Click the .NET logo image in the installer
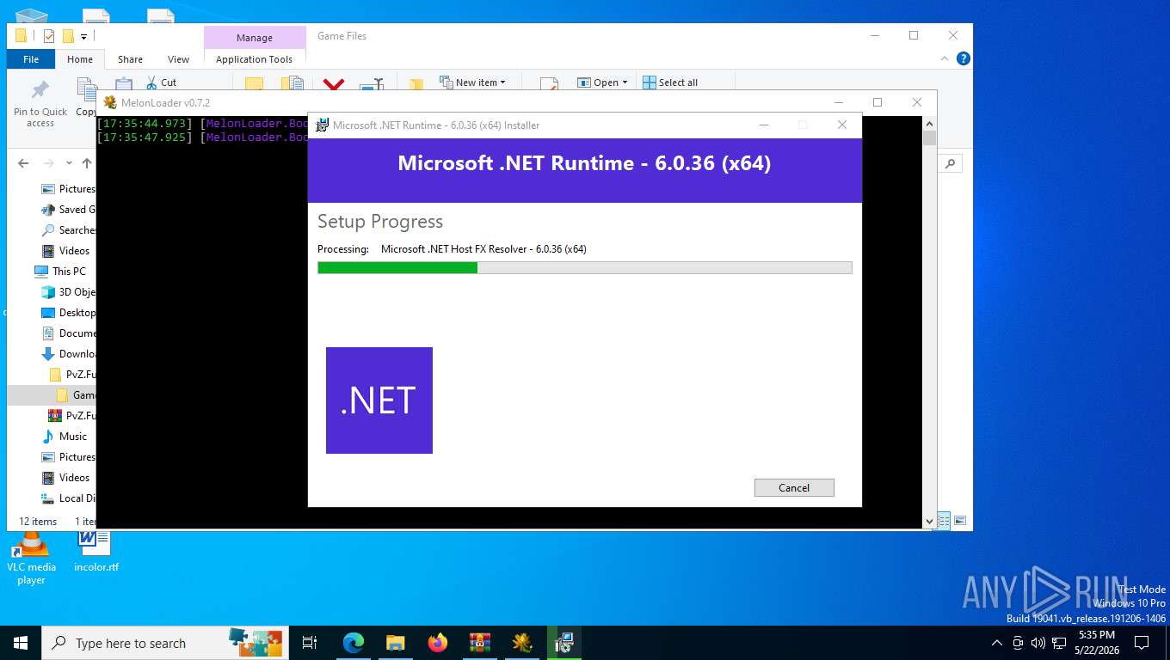Viewport: 1170px width, 660px height. point(379,400)
